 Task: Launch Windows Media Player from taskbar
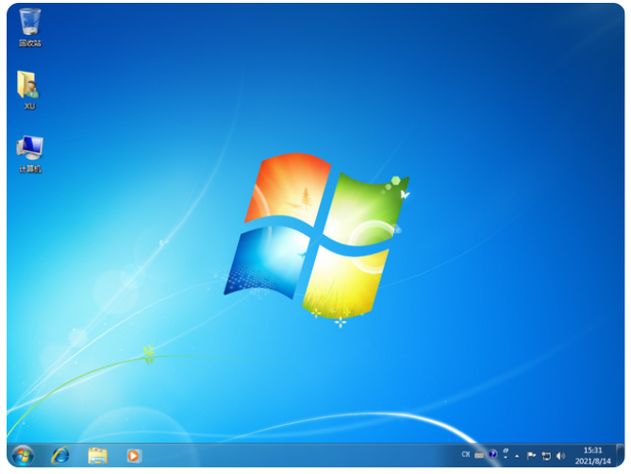134,456
